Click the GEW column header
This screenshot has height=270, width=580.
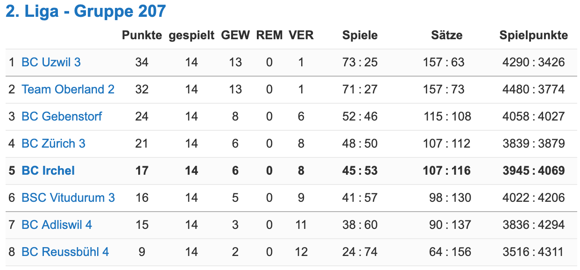click(235, 35)
